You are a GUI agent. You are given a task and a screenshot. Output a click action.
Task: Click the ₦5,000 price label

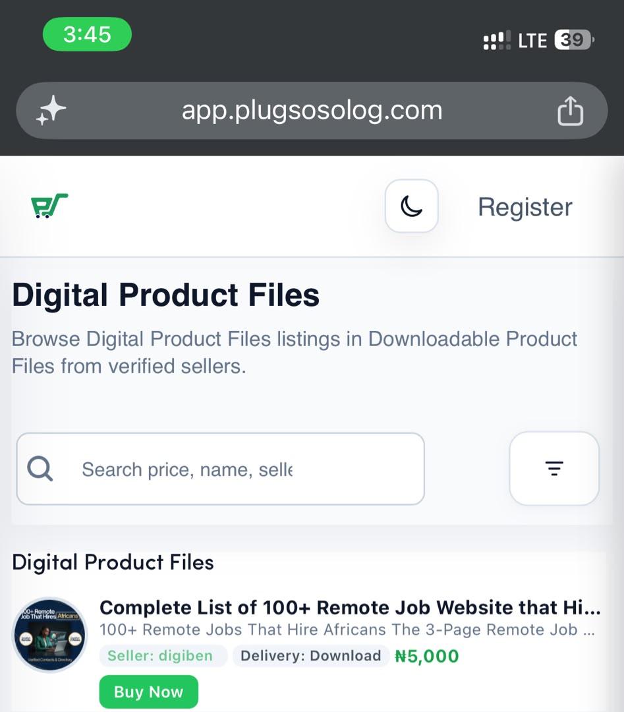(x=427, y=656)
